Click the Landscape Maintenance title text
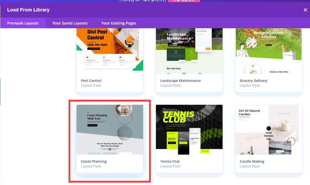 click(x=180, y=81)
